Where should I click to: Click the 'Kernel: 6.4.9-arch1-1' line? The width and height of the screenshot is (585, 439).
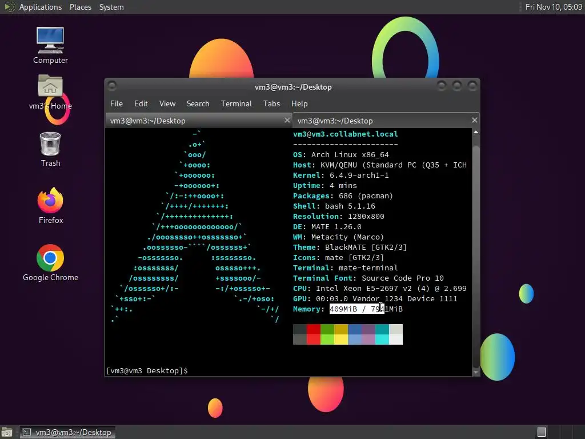[x=341, y=175]
